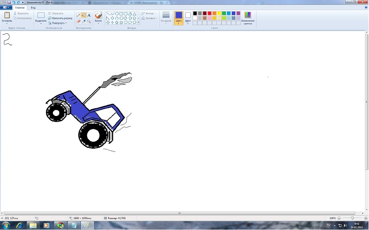
Task: Choose the straight line shape
Action: (x=108, y=14)
